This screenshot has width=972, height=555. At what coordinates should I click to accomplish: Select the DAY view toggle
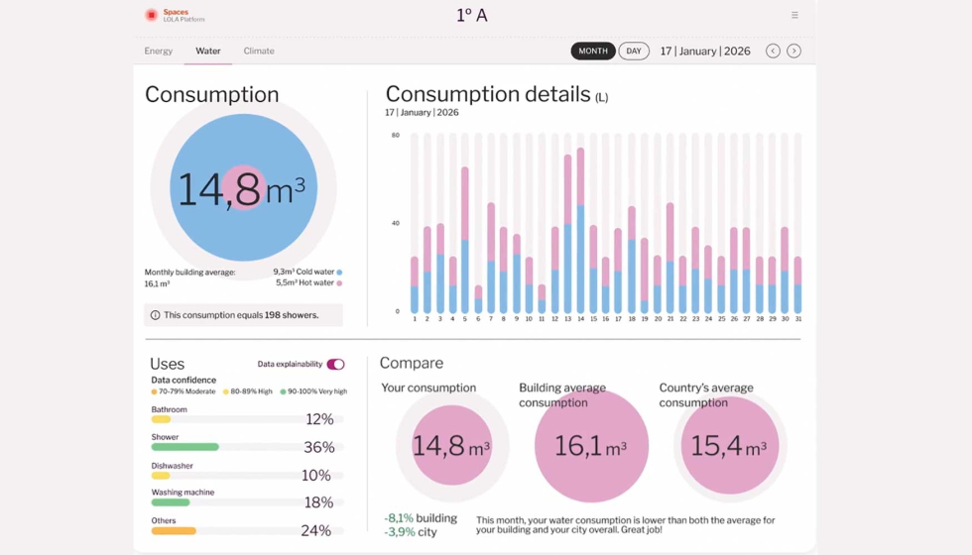[634, 51]
